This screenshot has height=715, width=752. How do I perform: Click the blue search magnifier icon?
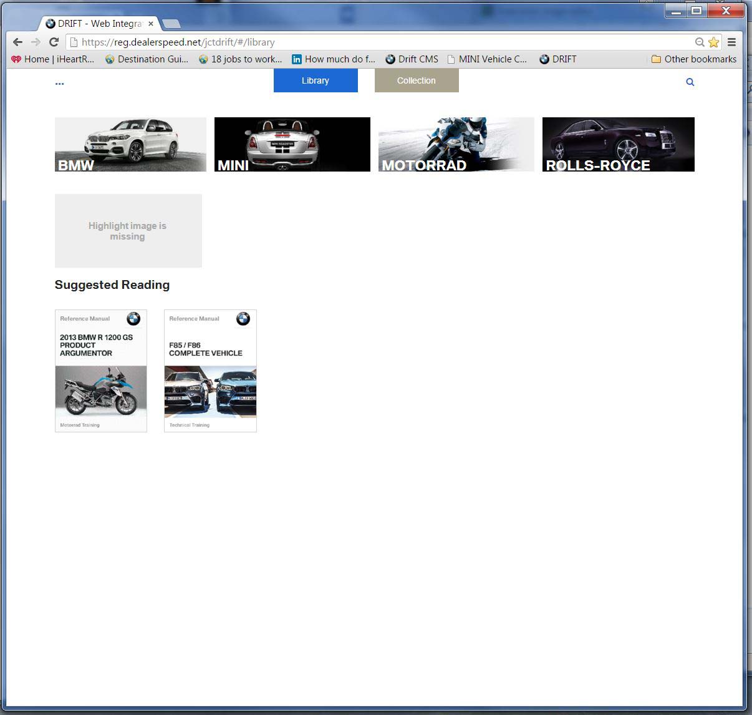click(x=690, y=82)
